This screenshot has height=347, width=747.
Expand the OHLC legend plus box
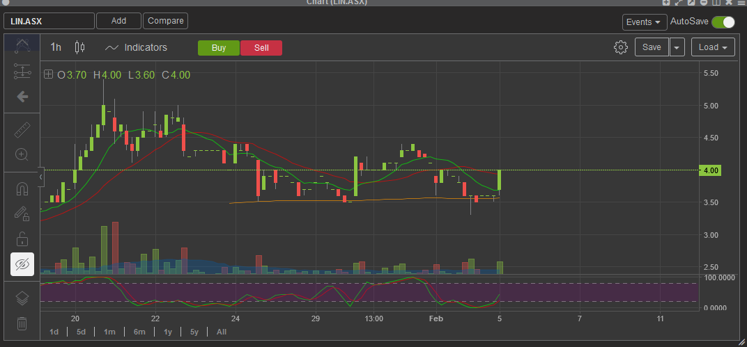(48, 74)
